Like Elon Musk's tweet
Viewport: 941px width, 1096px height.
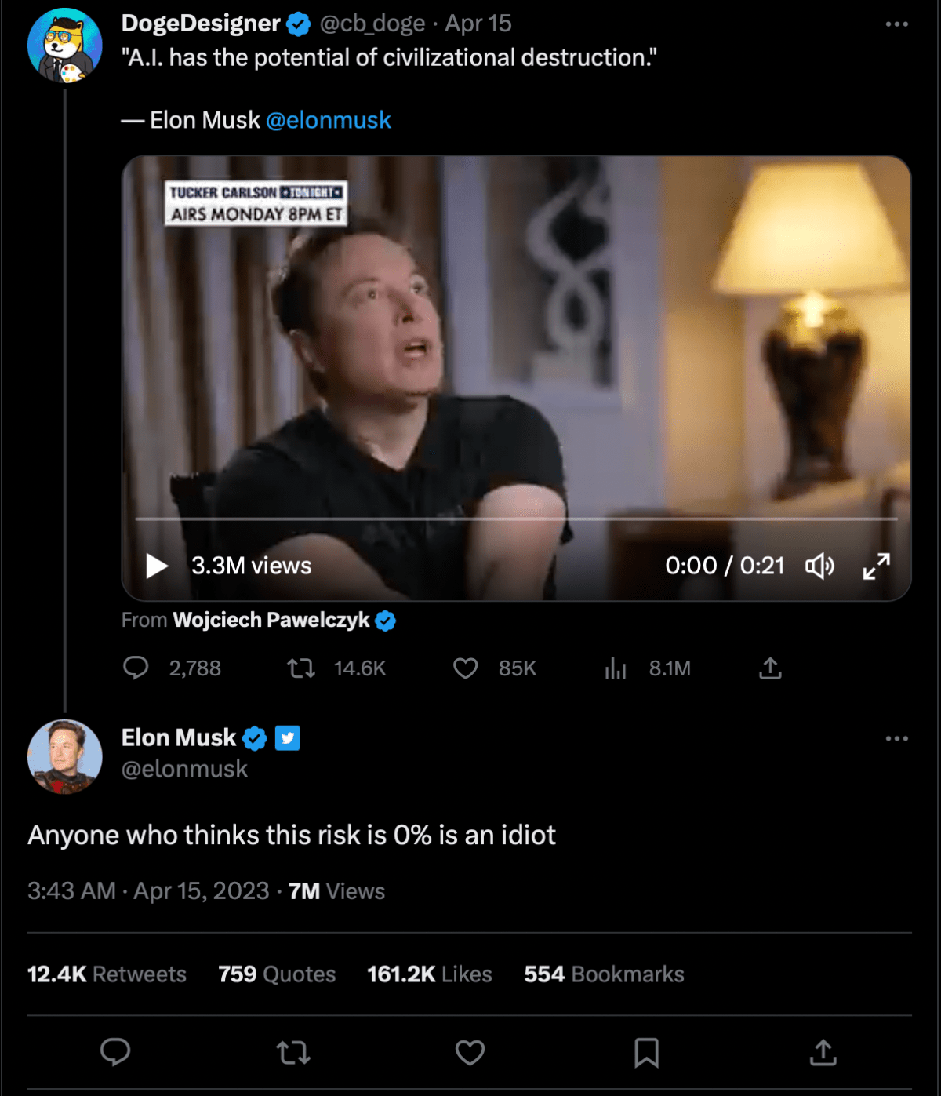pyautogui.click(x=470, y=1052)
